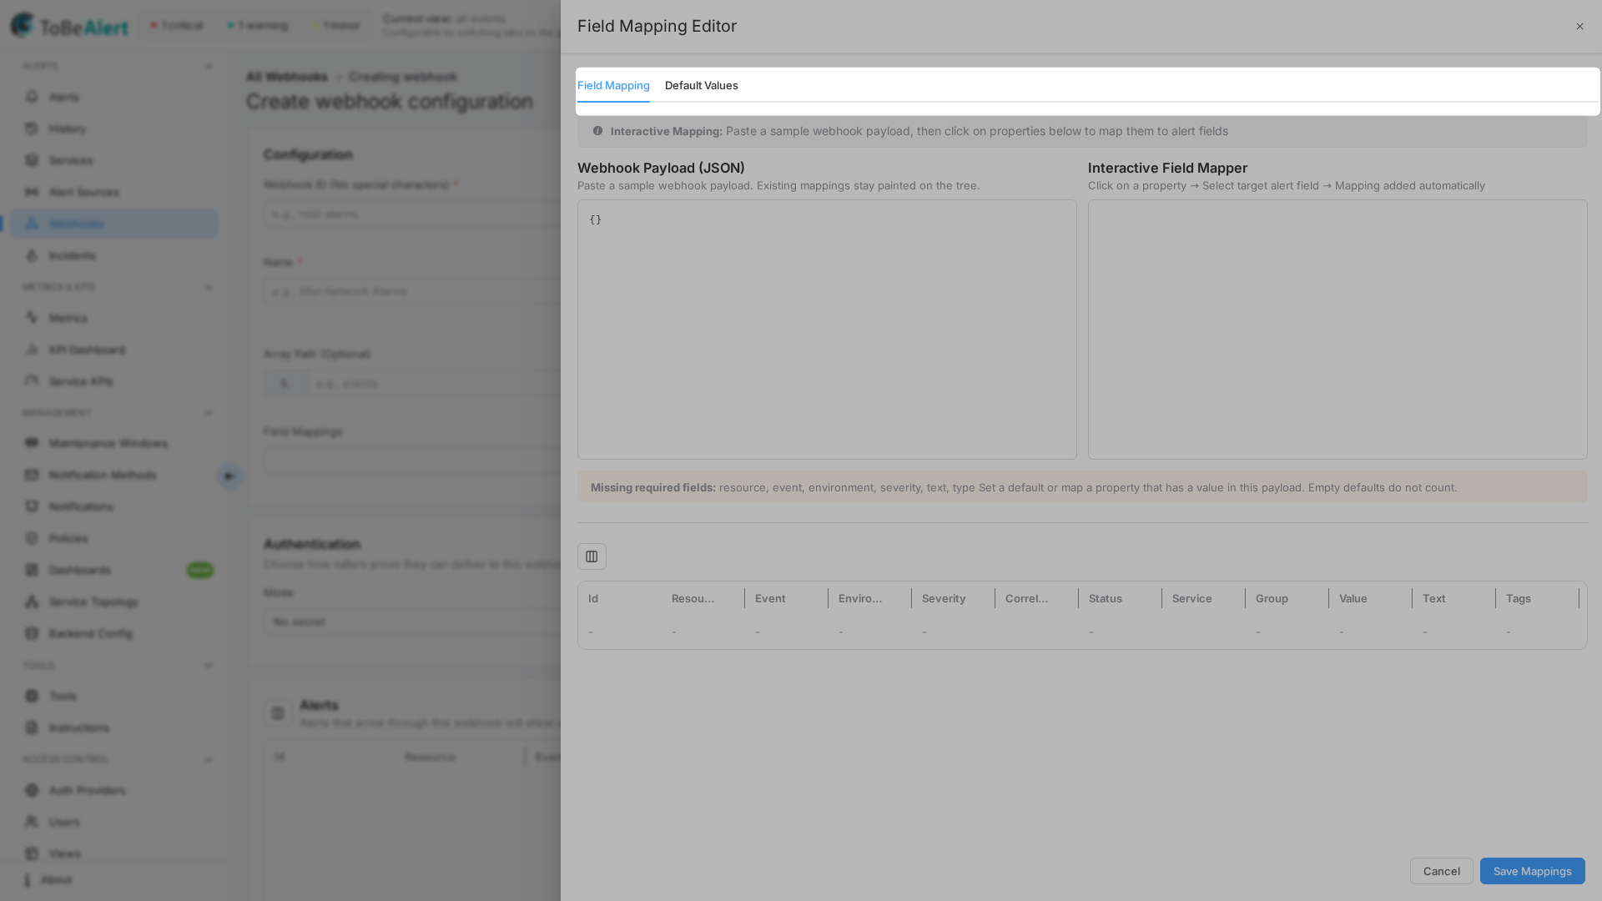Open Incidents in the sidebar

click(114, 255)
